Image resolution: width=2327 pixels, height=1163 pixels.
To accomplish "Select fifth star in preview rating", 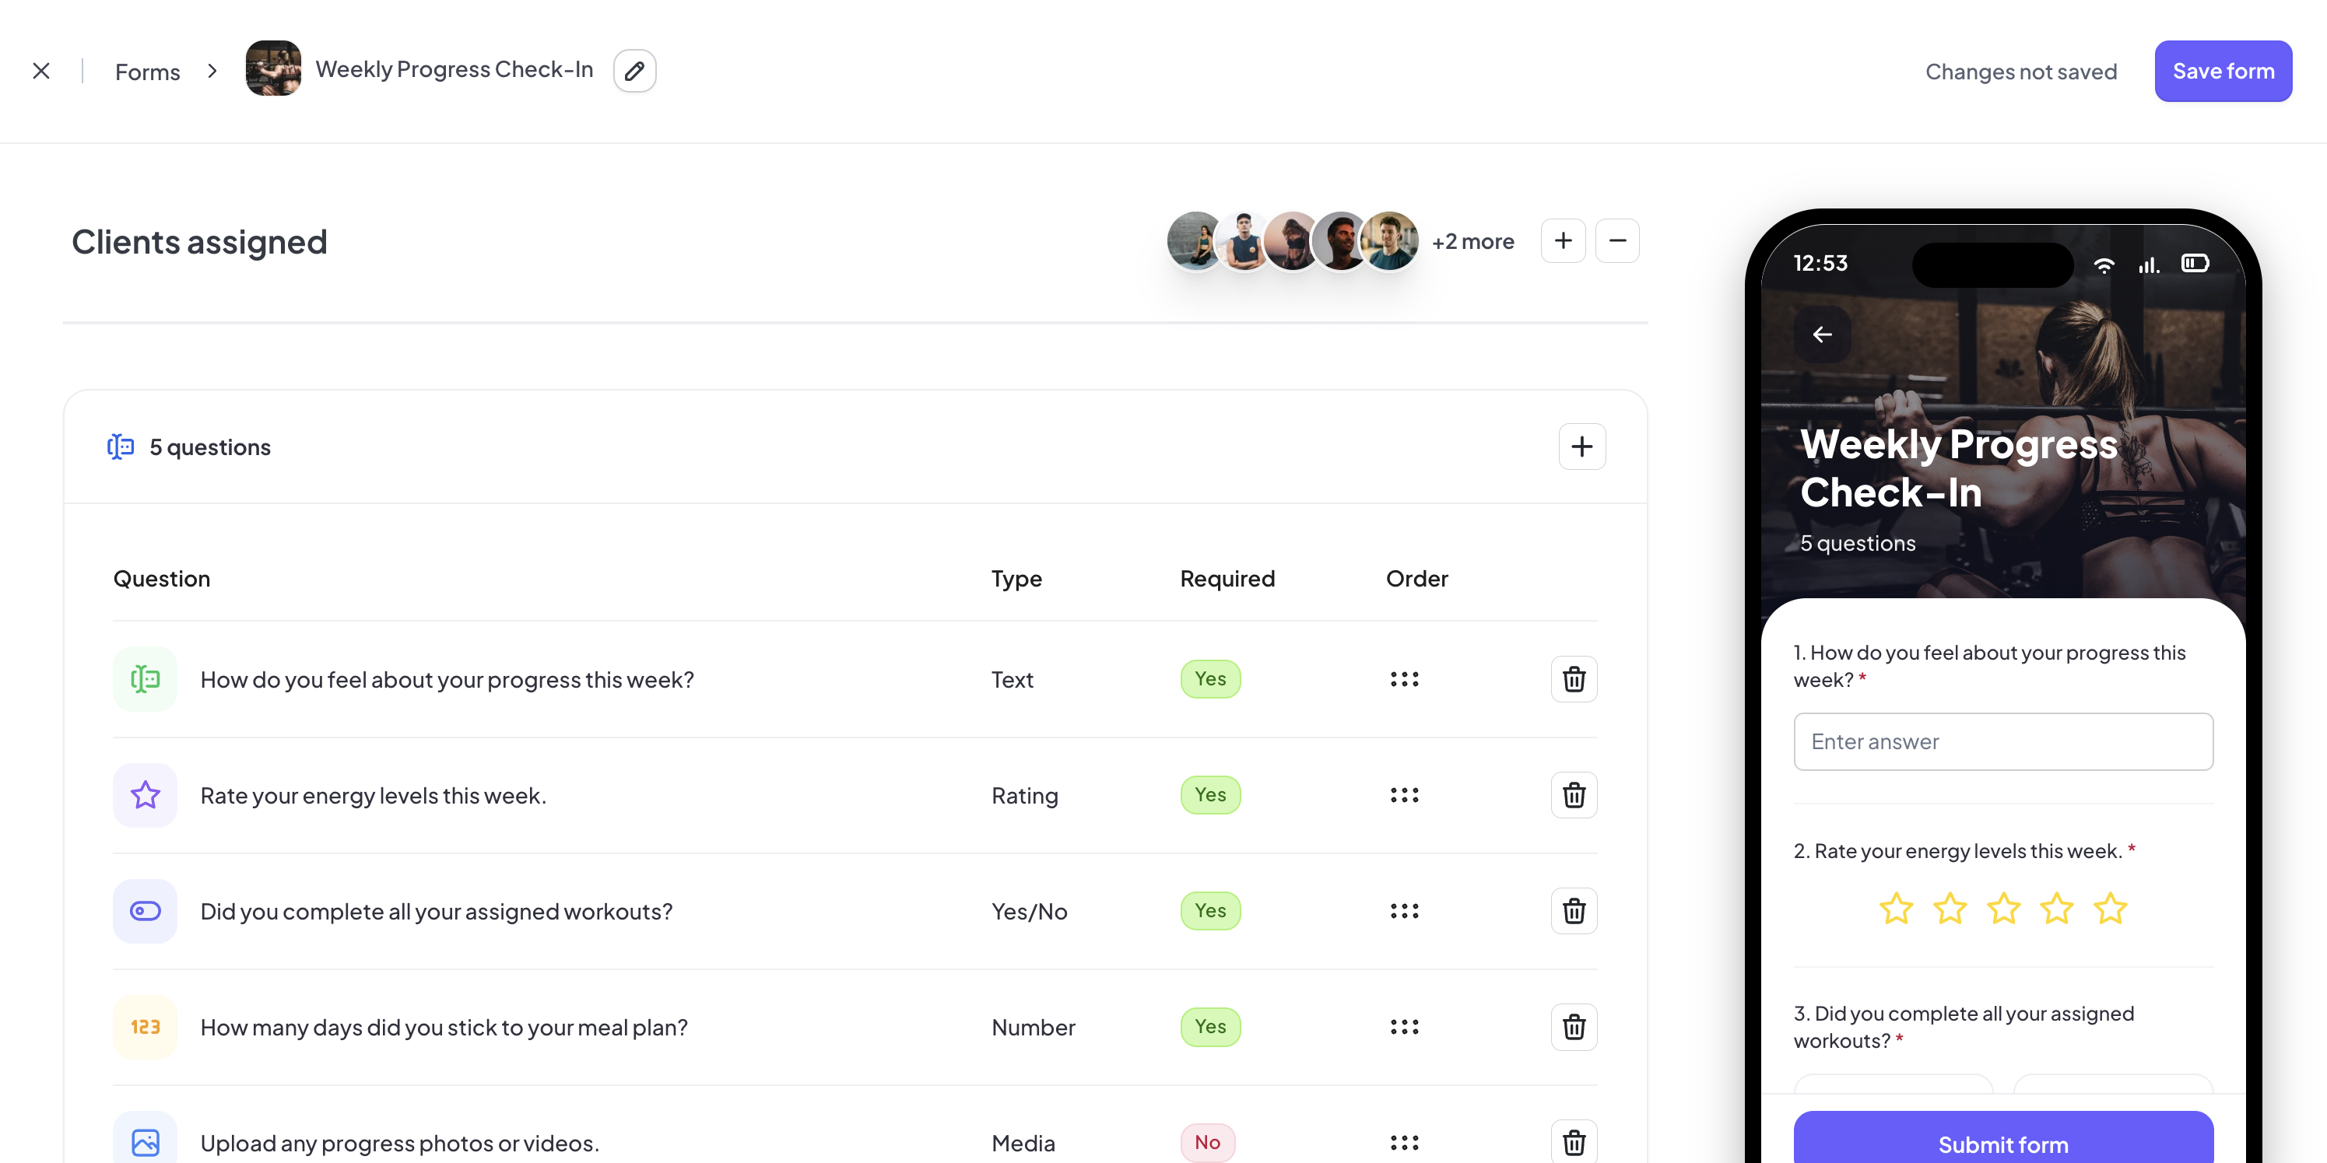I will click(x=2110, y=909).
